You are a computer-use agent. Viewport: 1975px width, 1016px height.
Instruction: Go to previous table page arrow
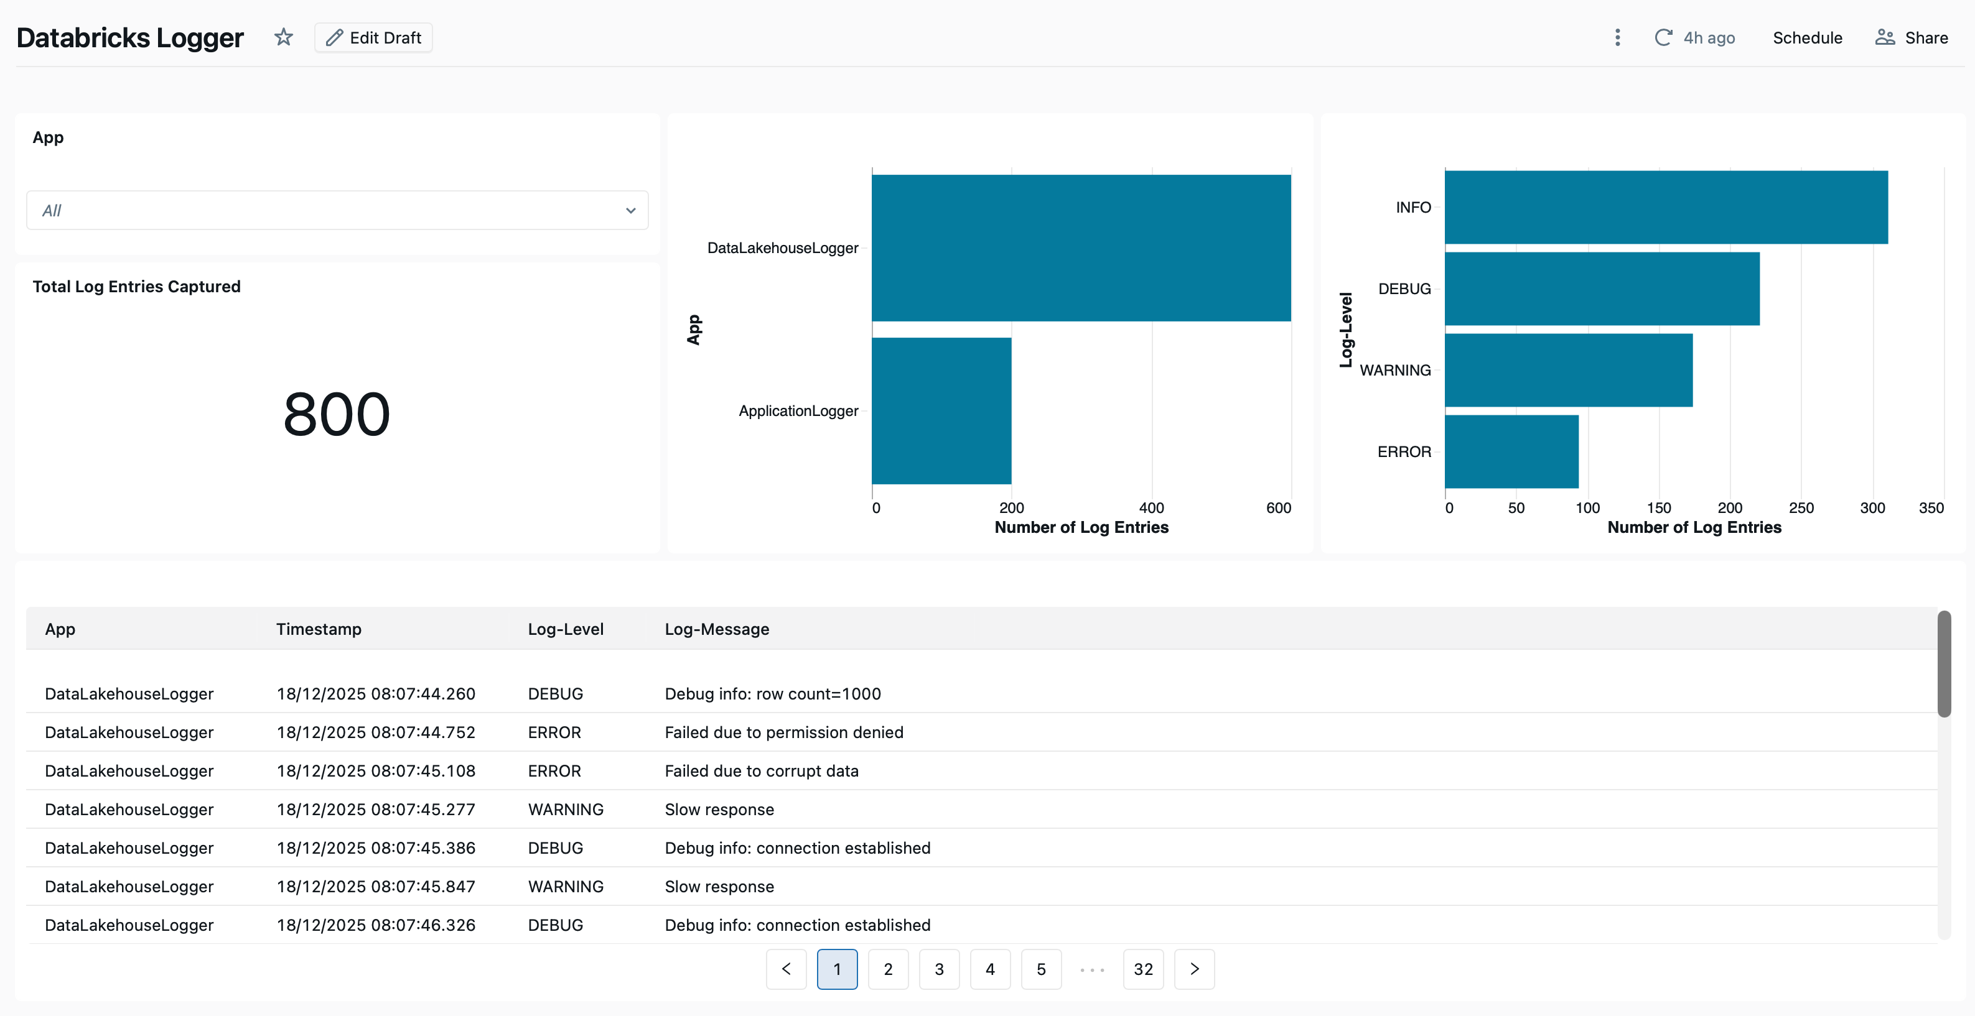pyautogui.click(x=786, y=969)
